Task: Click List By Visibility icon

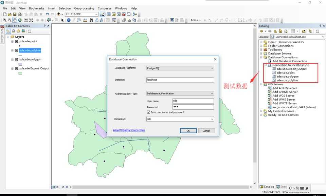Action: pos(18,31)
